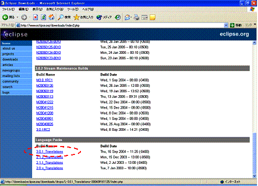Screen dimensions: 258x186
Task: Open the Back button history dropdown arrow
Action: coord(17,17)
